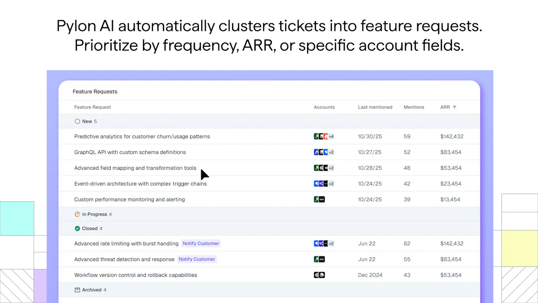
Task: Collapse the Closed group
Action: point(269,229)
